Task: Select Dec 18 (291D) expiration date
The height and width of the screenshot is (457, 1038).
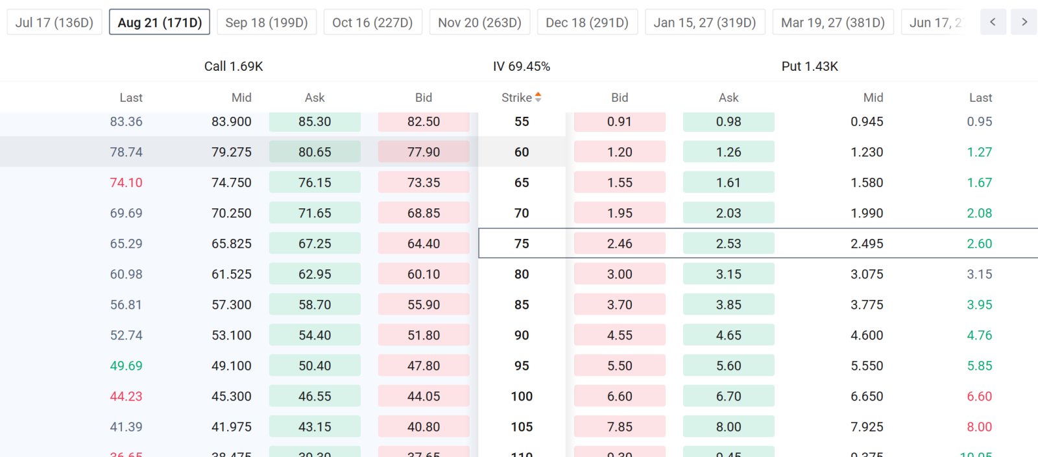Action: tap(587, 22)
